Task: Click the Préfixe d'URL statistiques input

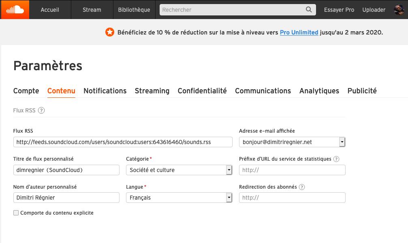Action: [292, 170]
